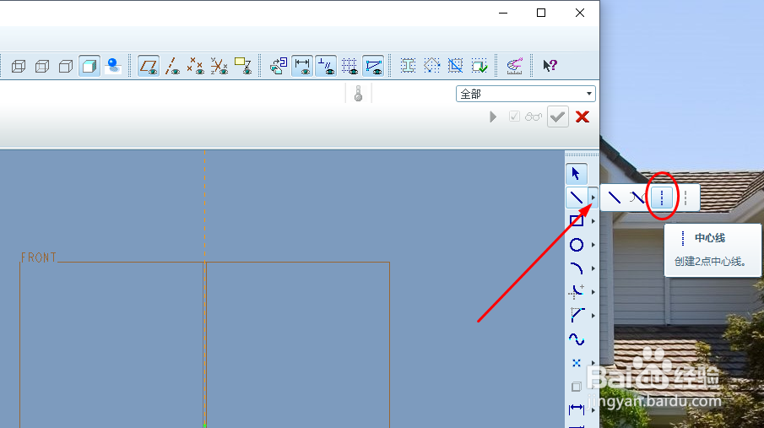Open the 全部 selection filter dropdown
The width and height of the screenshot is (764, 428).
click(x=526, y=94)
